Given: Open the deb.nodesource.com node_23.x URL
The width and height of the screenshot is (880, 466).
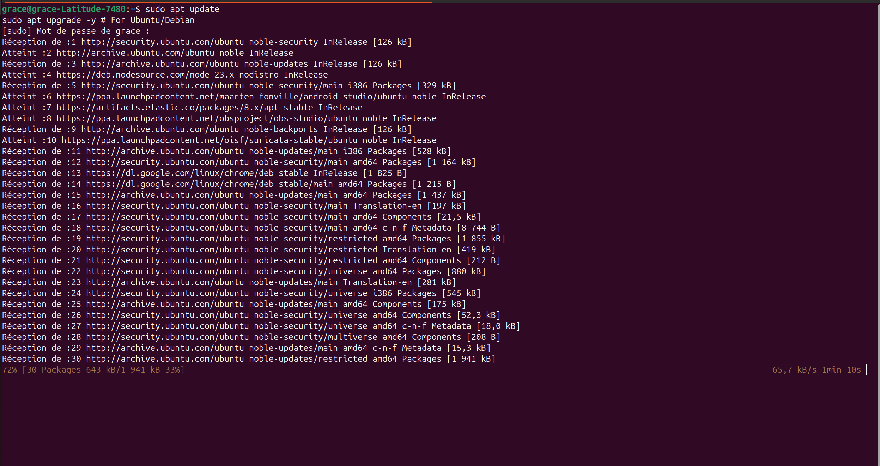Looking at the screenshot, I should (x=145, y=75).
